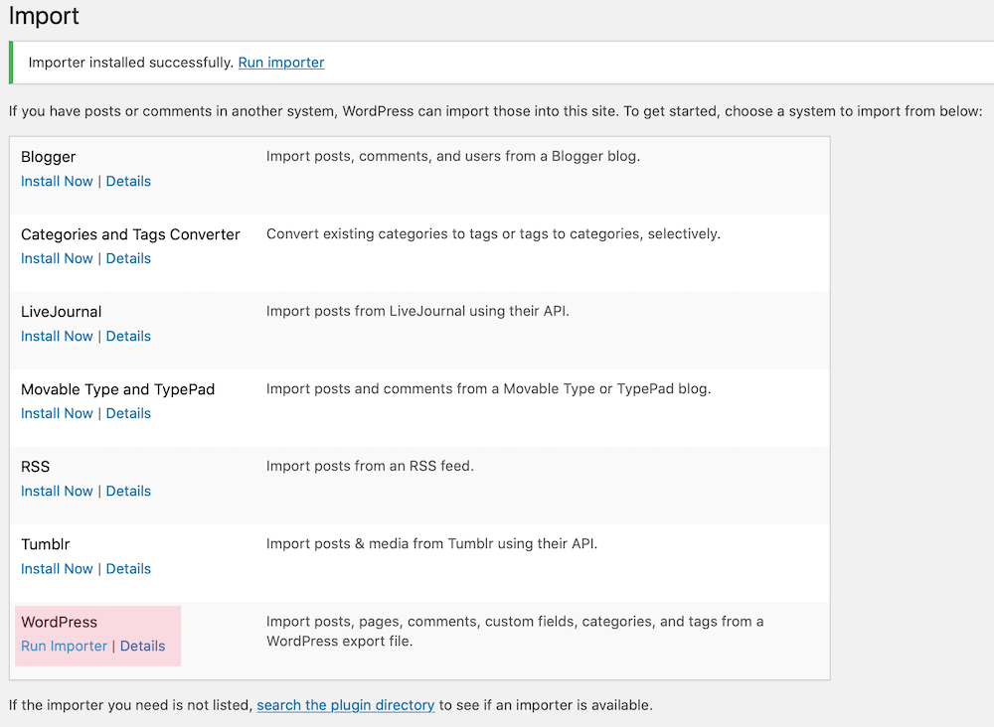Image resolution: width=994 pixels, height=727 pixels.
Task: Install the Tumblr importer now
Action: pos(57,569)
